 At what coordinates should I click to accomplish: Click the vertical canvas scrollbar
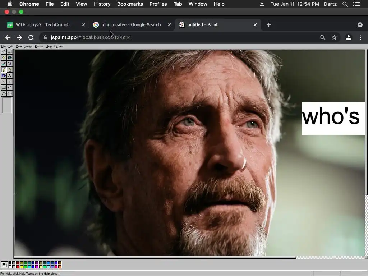tap(366, 122)
